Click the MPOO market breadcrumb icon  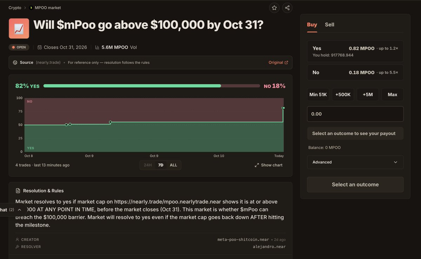31,8
